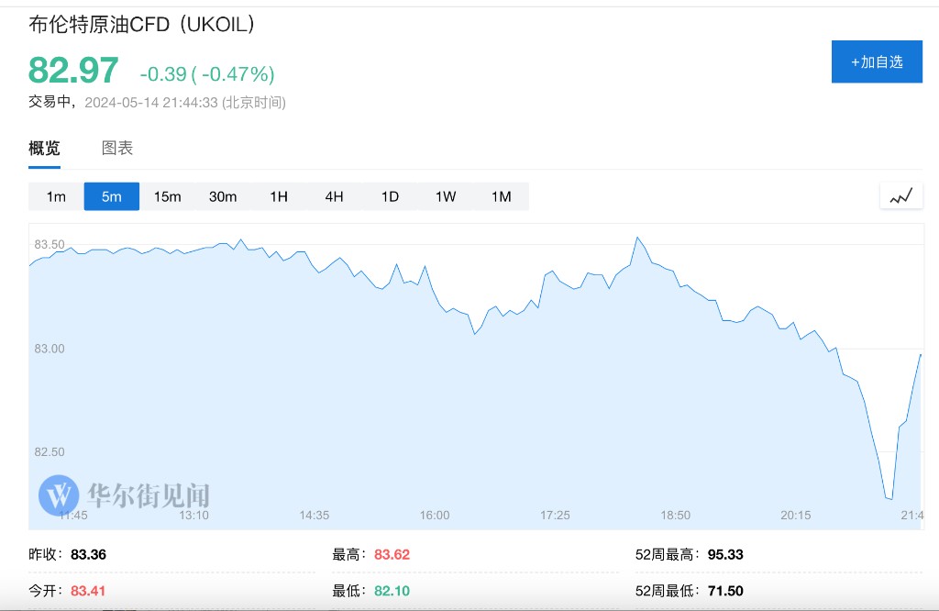Click the chart's lowest dip point
This screenshot has height=611, width=939.
[889, 499]
